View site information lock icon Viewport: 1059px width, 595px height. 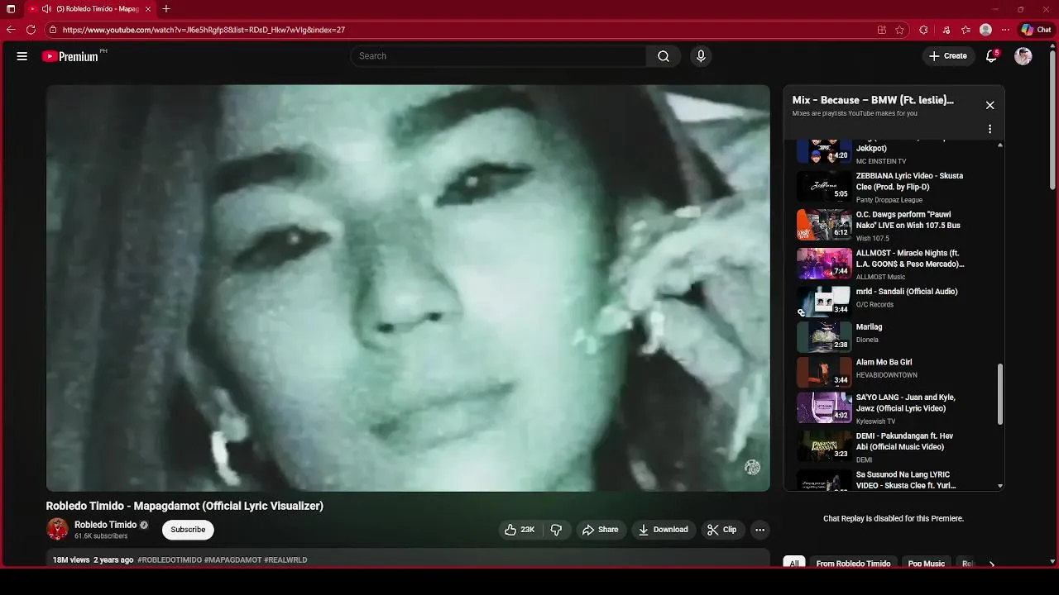coord(52,30)
